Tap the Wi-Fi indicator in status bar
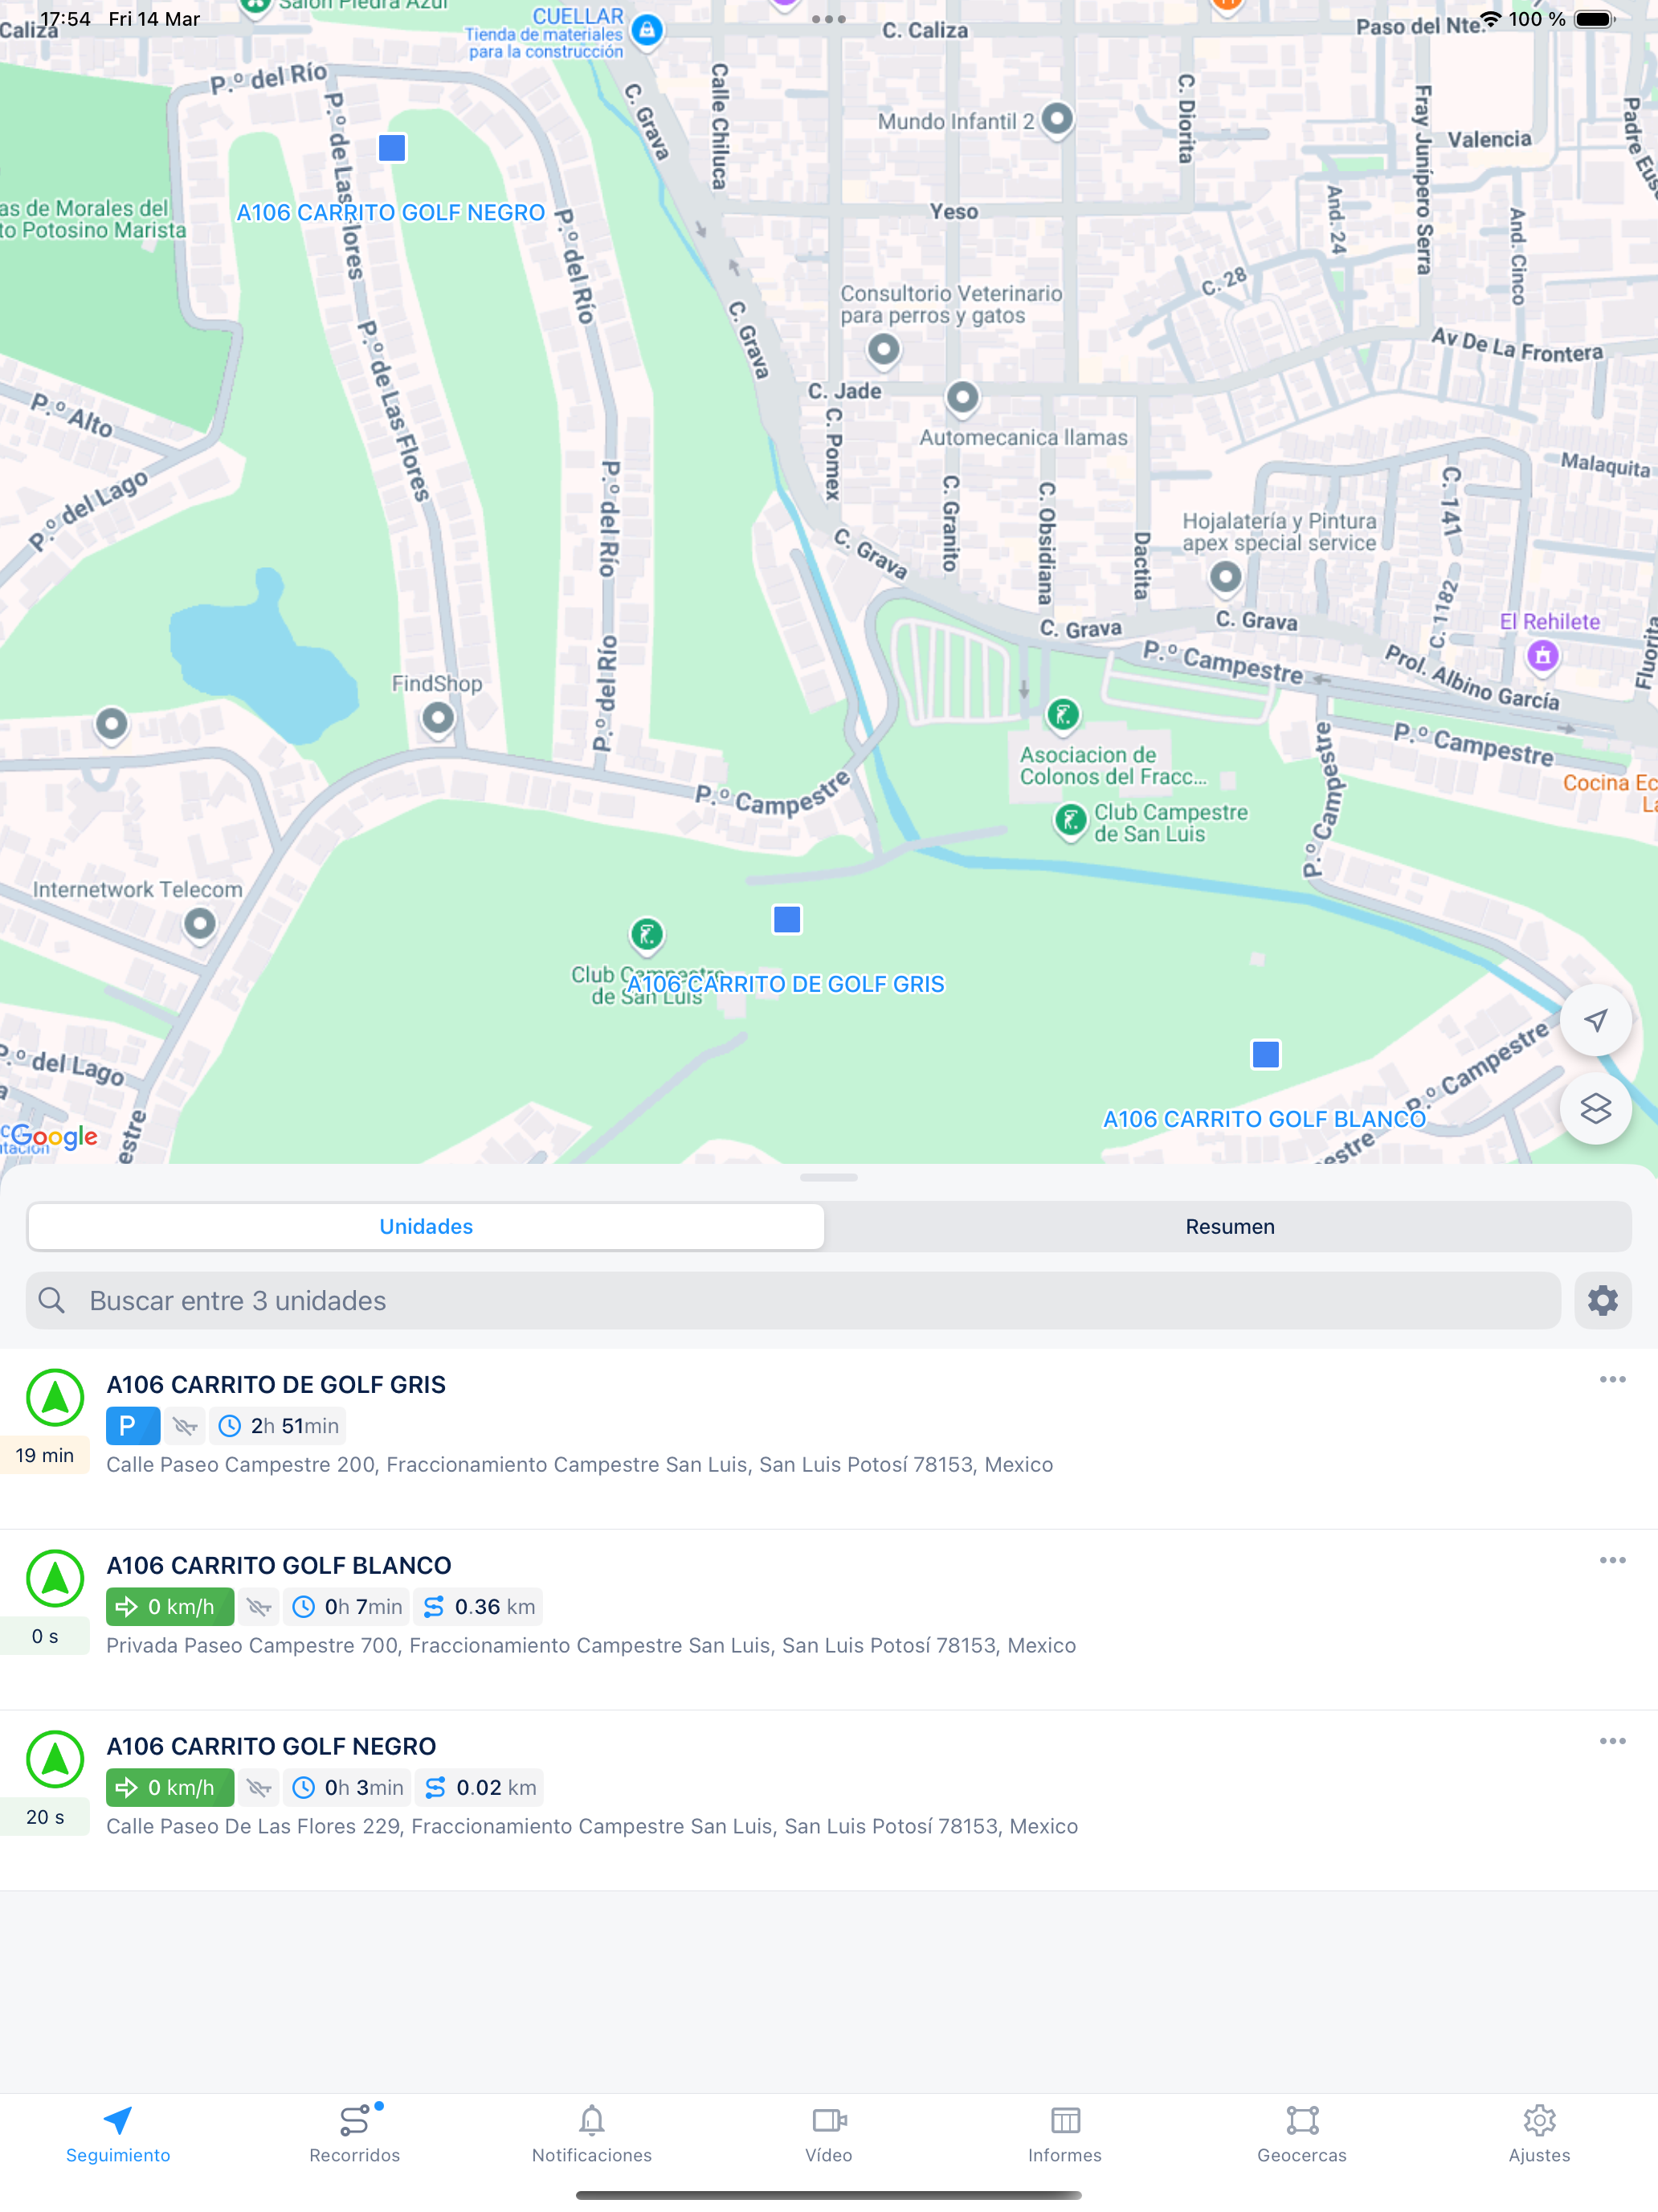This screenshot has width=1658, height=2212. pyautogui.click(x=1489, y=19)
